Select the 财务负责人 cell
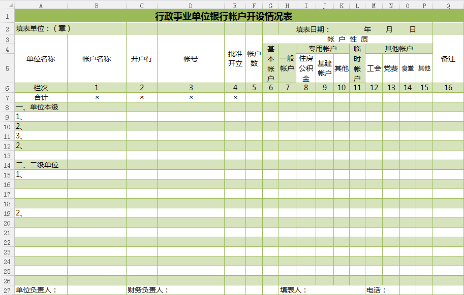Screen dimensions: 464x295 [x=147, y=290]
